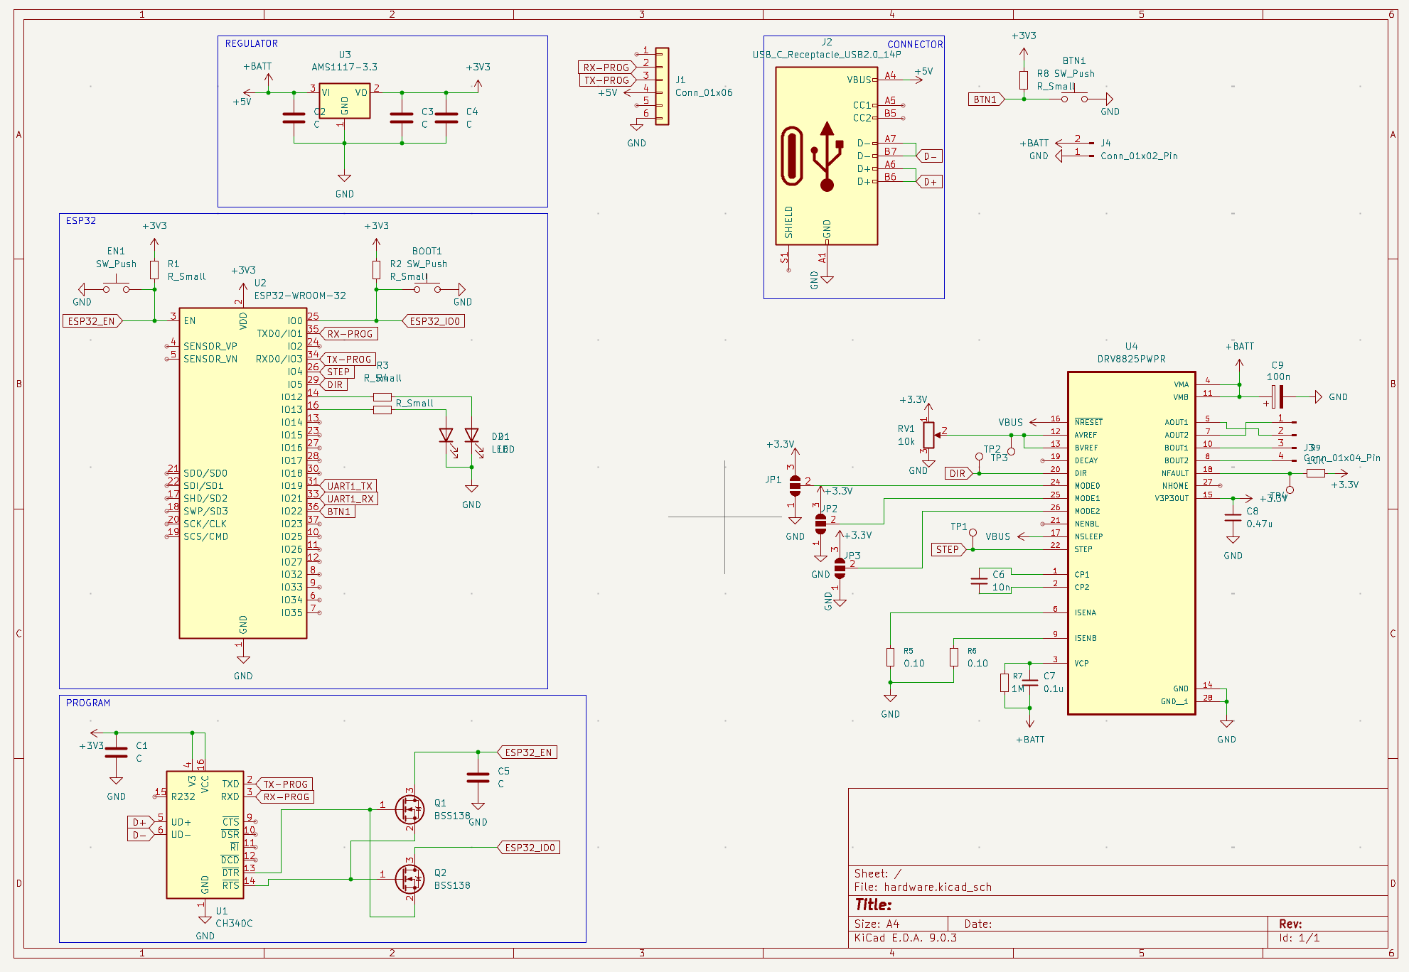Image resolution: width=1409 pixels, height=972 pixels.
Task: Click the RV1 10k potentiometer symbol
Action: point(928,434)
